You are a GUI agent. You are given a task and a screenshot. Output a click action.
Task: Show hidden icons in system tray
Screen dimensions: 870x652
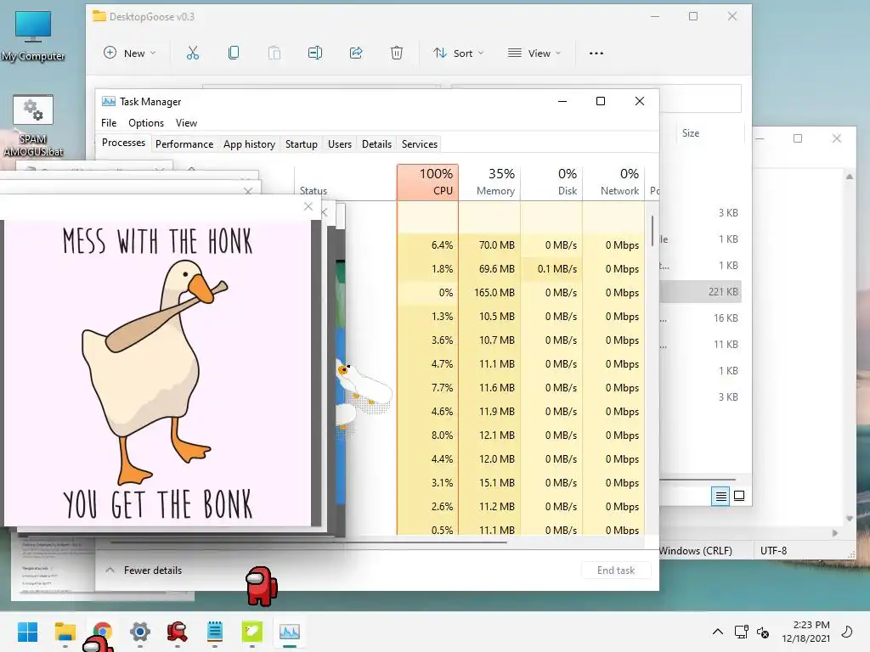(717, 632)
